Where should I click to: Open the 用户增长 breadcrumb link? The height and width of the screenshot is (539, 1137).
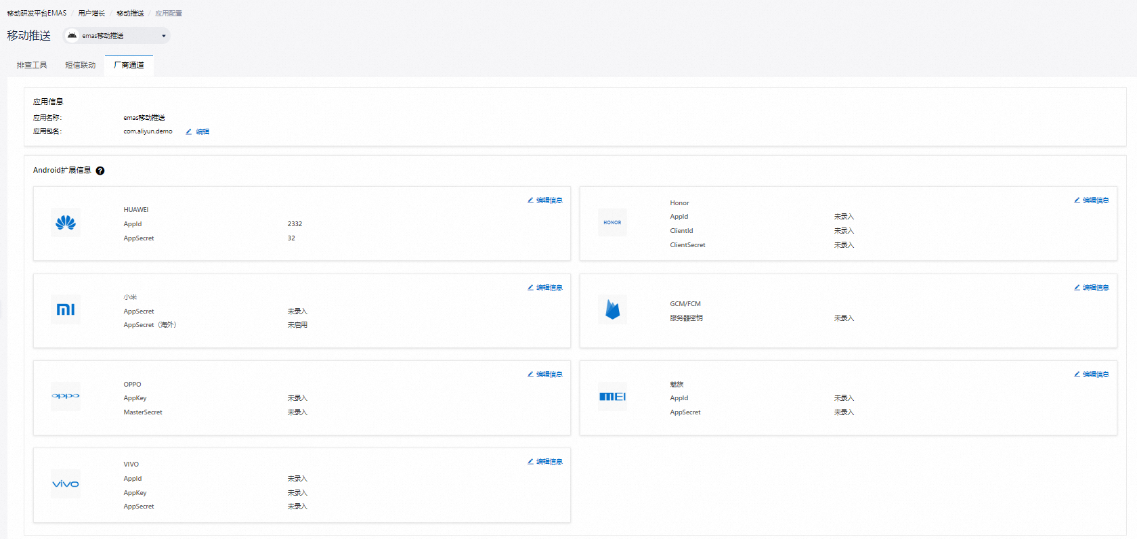pyautogui.click(x=91, y=14)
